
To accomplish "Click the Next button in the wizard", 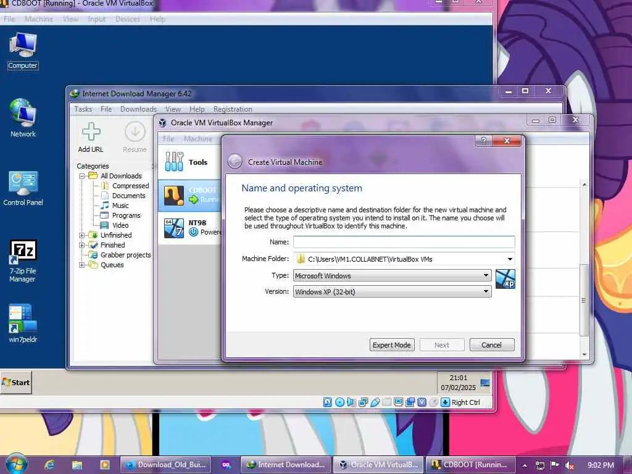I will coord(442,345).
